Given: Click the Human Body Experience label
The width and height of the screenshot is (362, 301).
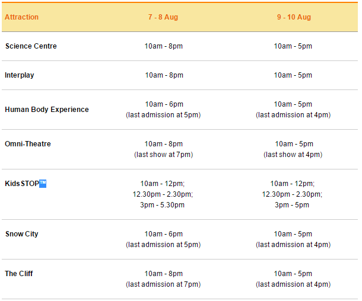Looking at the screenshot, I should pos(47,110).
